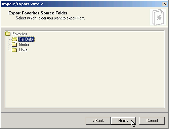
Task: Cancel the Import/Export Wizard
Action: coord(152,121)
